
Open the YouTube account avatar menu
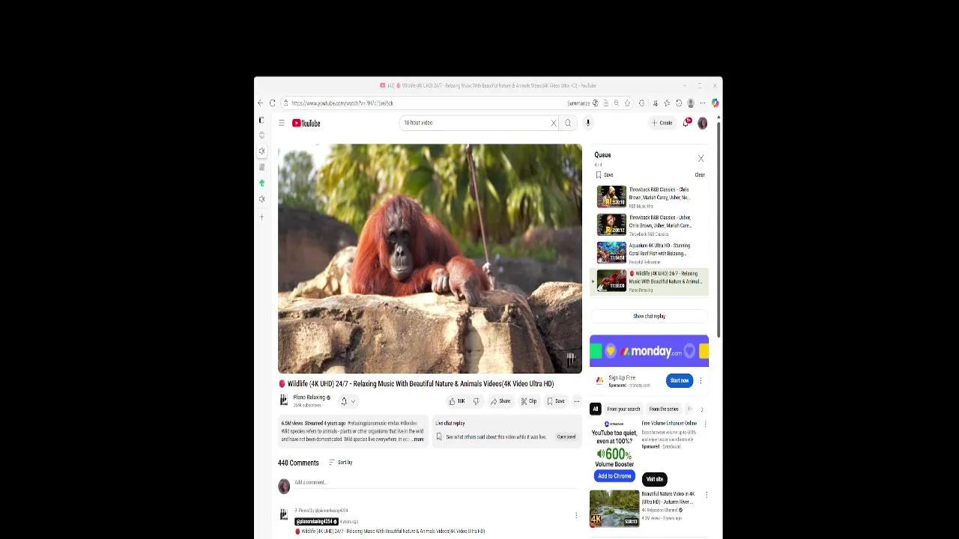703,123
